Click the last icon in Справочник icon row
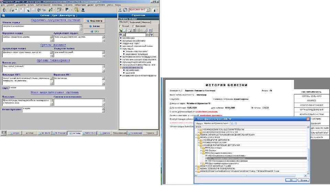Image resolution: width=330 pixels, height=186 pixels. [x=150, y=30]
